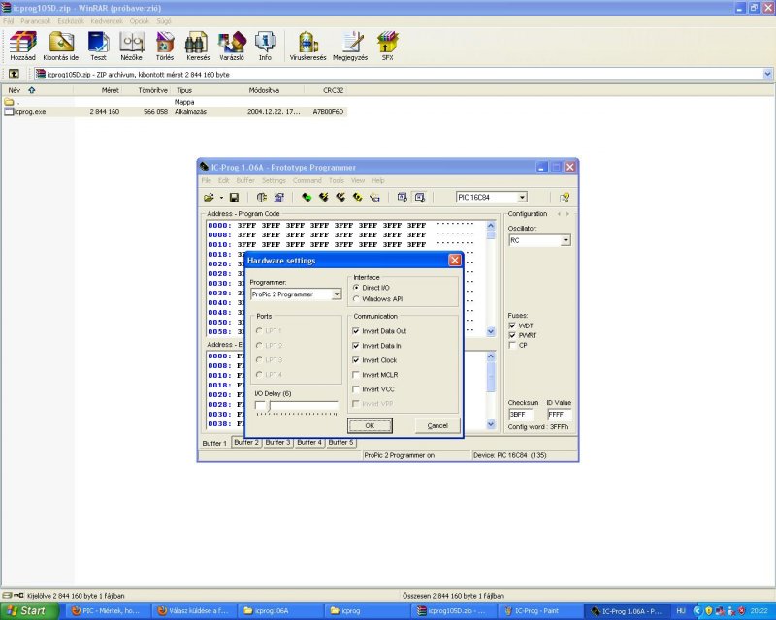
Task: Open the Keresés search binoculars icon
Action: click(198, 46)
